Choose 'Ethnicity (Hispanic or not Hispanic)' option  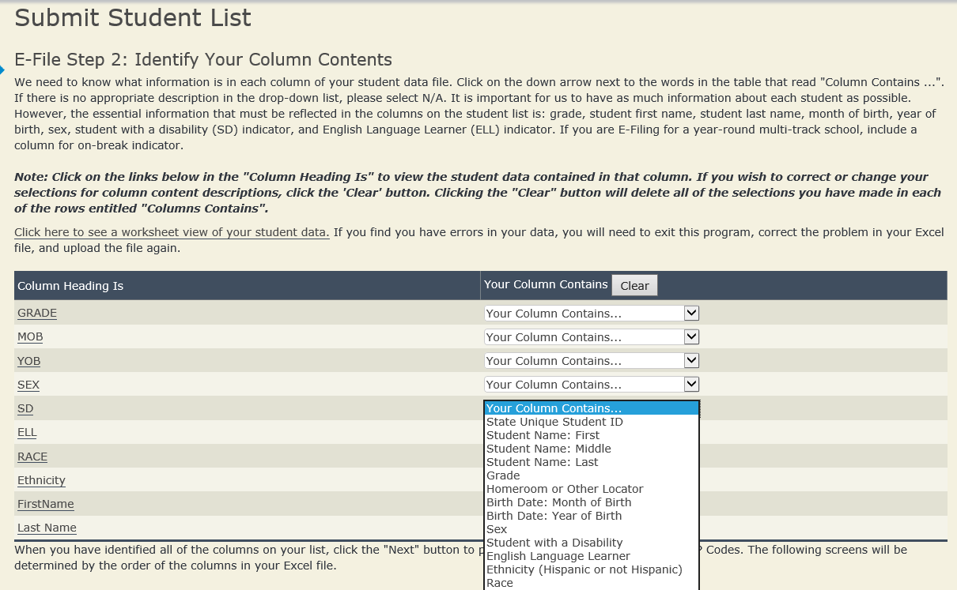pos(584,569)
